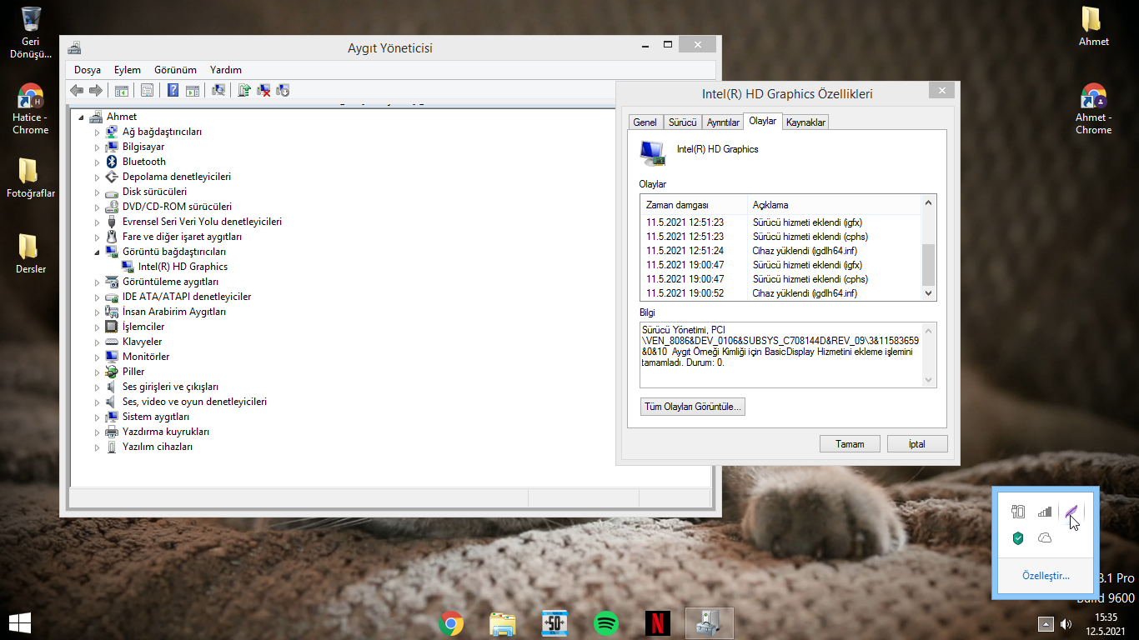Open File Explorer from the taskbar
1139x640 pixels.
coord(503,622)
